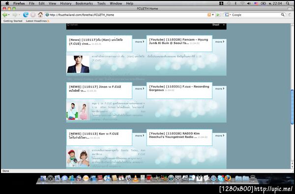The height and width of the screenshot is (194, 295).
Task: Click the red cap photo thumbnail
Action: pyautogui.click(x=78, y=158)
